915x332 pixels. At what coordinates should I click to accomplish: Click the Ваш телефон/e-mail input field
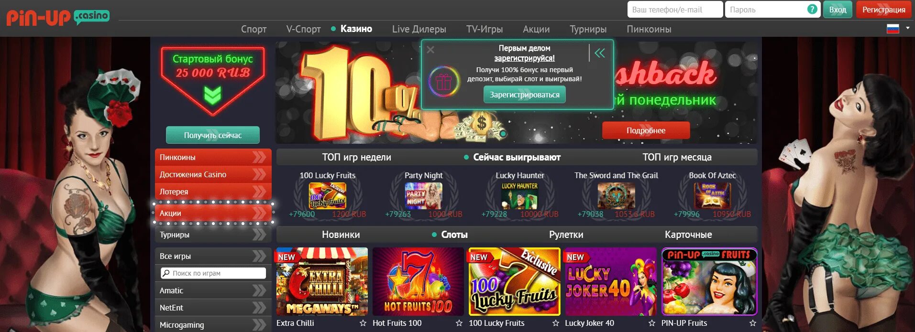point(675,10)
